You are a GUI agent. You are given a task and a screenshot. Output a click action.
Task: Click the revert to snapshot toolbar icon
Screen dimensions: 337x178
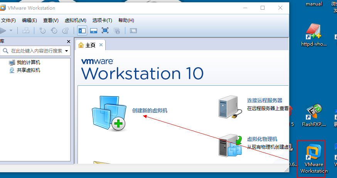coord(54,31)
